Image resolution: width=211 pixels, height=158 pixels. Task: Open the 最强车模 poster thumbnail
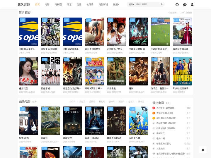click(x=50, y=71)
